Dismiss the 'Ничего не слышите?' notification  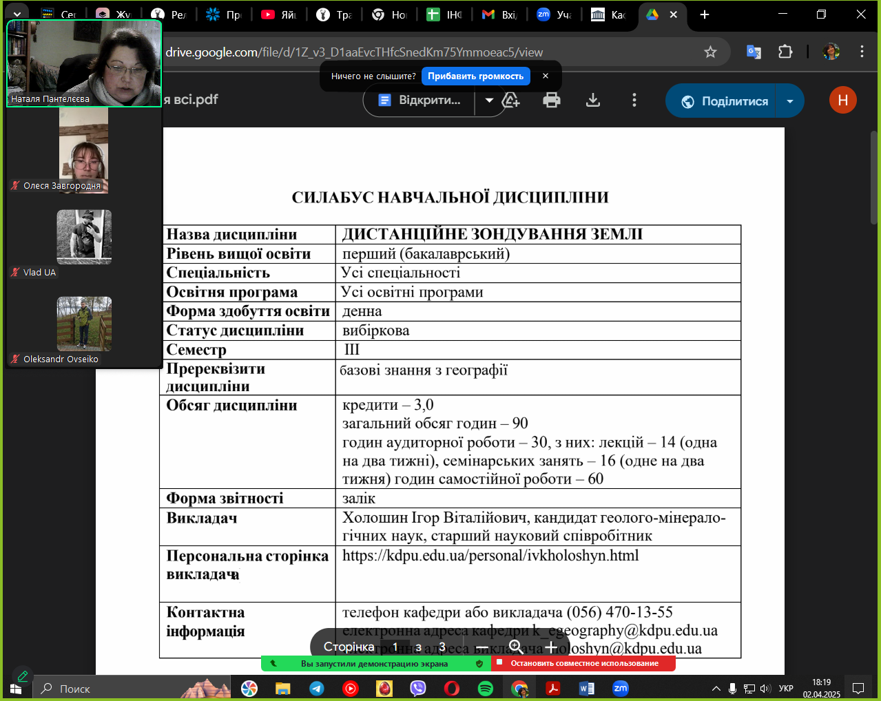[546, 76]
